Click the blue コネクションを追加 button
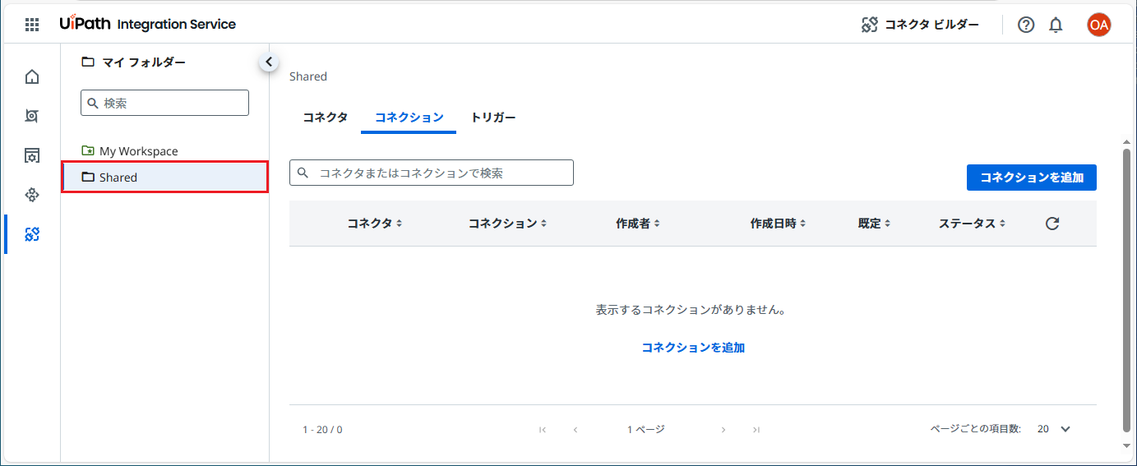The width and height of the screenshot is (1137, 466). tap(1031, 178)
